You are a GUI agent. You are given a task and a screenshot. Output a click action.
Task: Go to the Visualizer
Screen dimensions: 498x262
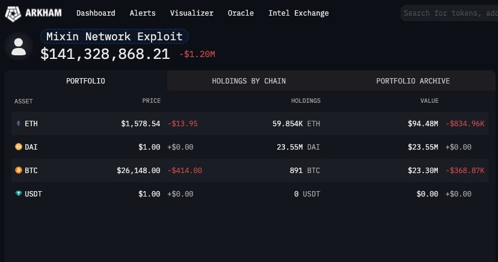tap(191, 13)
